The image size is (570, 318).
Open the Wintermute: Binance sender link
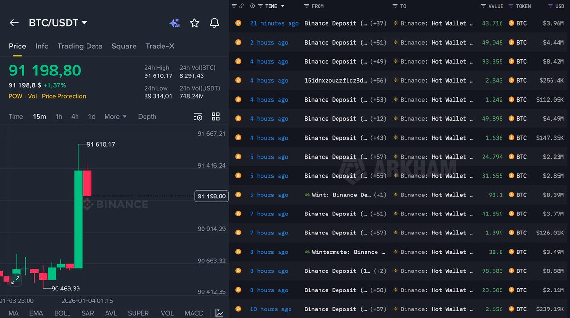click(348, 252)
